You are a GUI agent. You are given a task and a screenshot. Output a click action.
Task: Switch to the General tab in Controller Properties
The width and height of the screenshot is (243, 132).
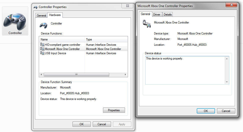pyautogui.click(x=41, y=15)
